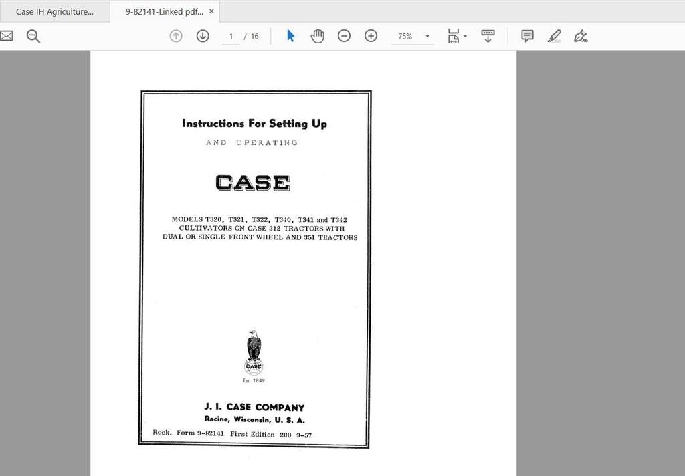
Task: Go to next page with down arrow
Action: coord(203,36)
